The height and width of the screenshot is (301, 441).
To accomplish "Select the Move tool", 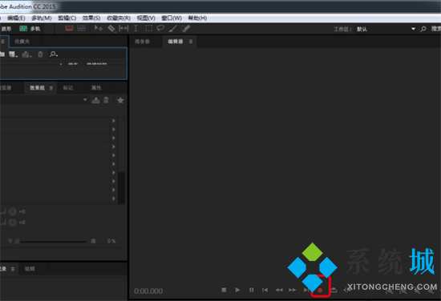I will (98, 28).
